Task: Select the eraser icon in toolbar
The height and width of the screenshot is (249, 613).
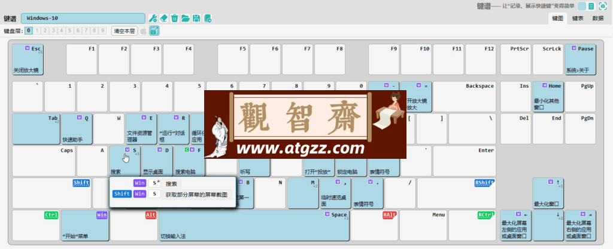Action: pyautogui.click(x=164, y=18)
